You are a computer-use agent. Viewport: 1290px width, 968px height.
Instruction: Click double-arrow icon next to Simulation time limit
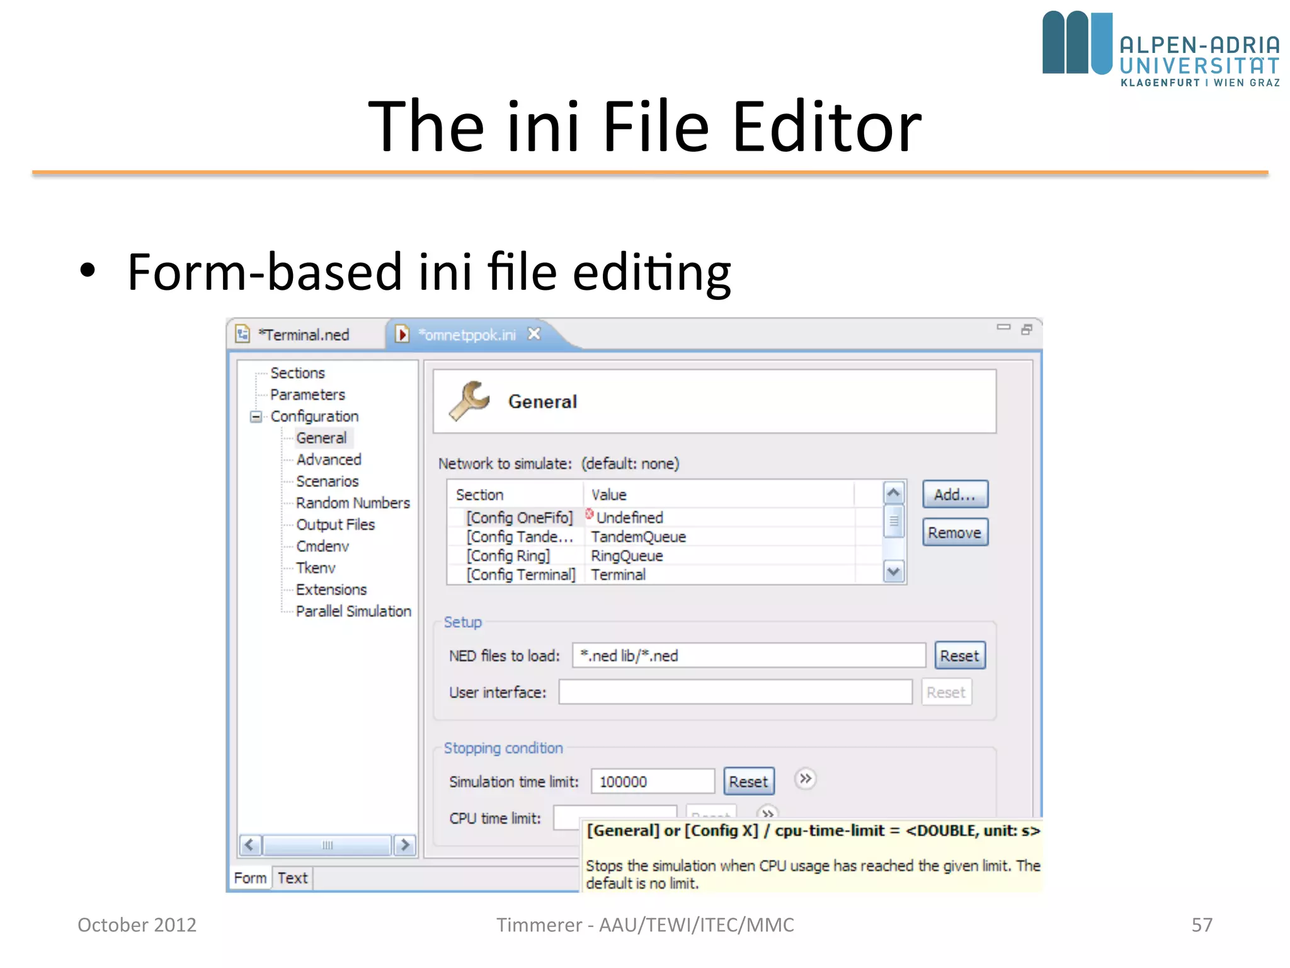click(x=805, y=779)
